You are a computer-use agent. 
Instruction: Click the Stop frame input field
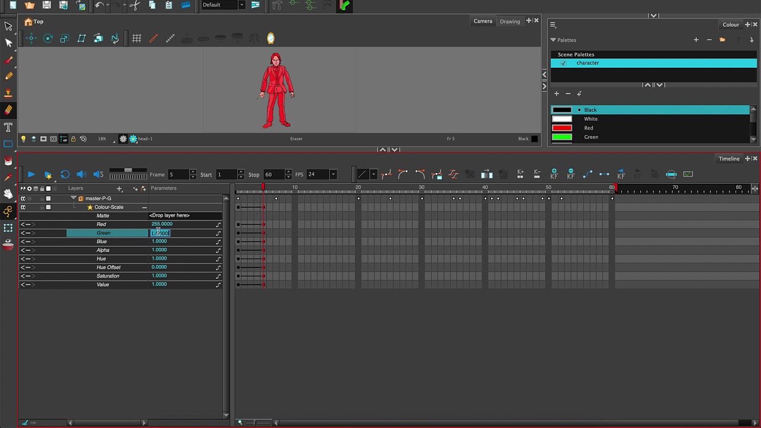click(x=273, y=175)
